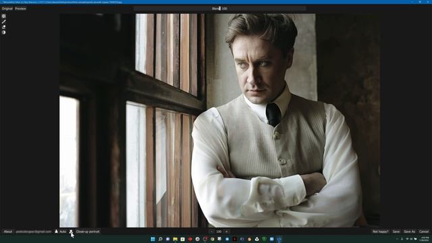Open Windows taskbar search
432x243 pixels.
[x=160, y=239]
